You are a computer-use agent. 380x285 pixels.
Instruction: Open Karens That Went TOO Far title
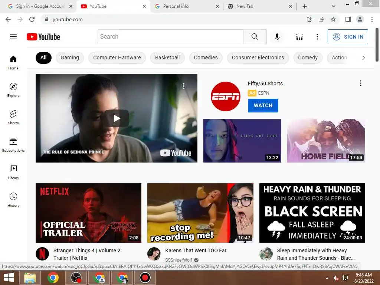tap(196, 250)
